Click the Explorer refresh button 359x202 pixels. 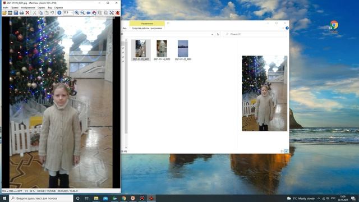(x=218, y=34)
